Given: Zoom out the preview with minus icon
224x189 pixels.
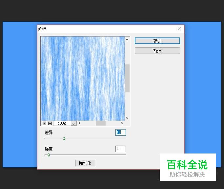Looking at the screenshot, I should (x=44, y=123).
